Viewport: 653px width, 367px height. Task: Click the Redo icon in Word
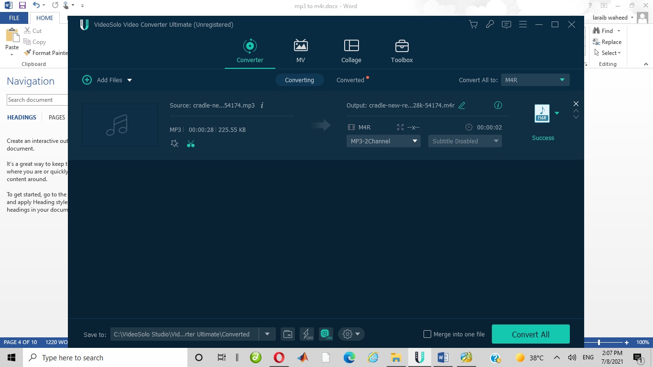(55, 5)
